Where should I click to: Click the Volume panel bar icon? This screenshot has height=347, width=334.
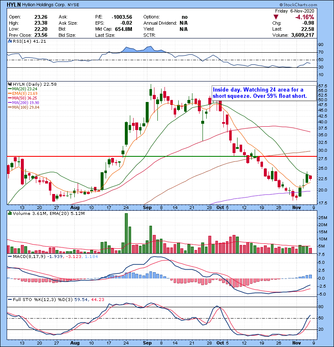click(x=10, y=213)
